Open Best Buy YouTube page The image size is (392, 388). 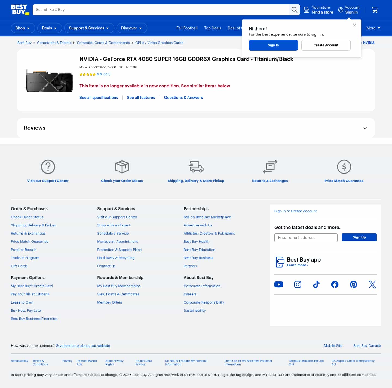pos(279,284)
